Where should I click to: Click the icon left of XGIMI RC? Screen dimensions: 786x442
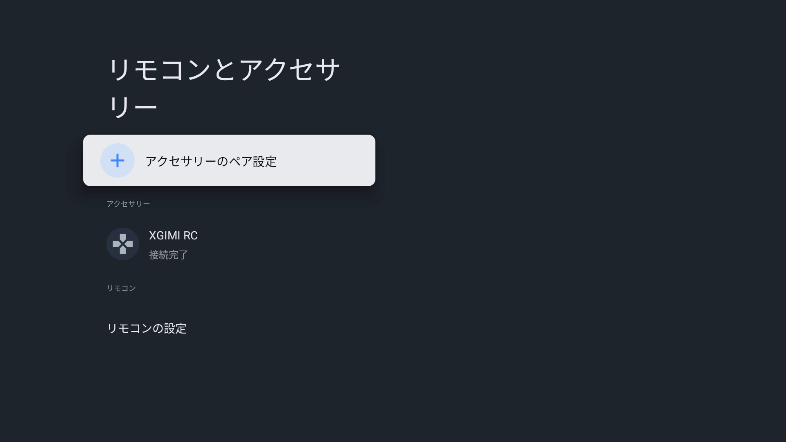pos(123,244)
